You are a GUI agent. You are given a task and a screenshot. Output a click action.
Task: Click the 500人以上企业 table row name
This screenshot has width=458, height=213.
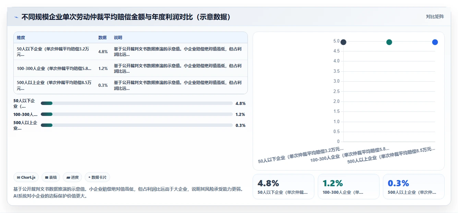[x=54, y=85]
